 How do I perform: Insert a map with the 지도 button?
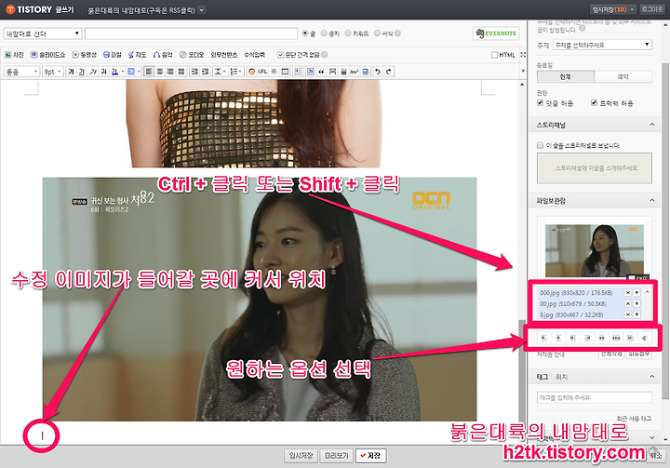point(137,55)
